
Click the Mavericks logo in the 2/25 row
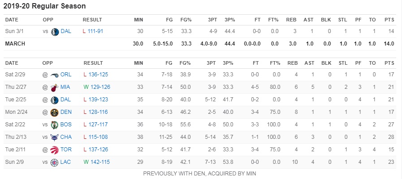click(x=54, y=100)
